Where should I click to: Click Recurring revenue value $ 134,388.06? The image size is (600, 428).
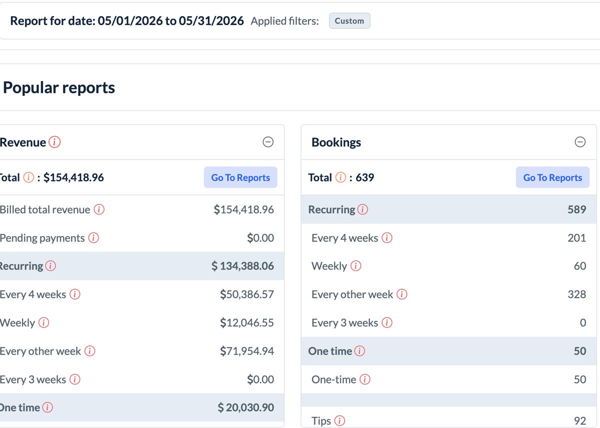pyautogui.click(x=242, y=266)
